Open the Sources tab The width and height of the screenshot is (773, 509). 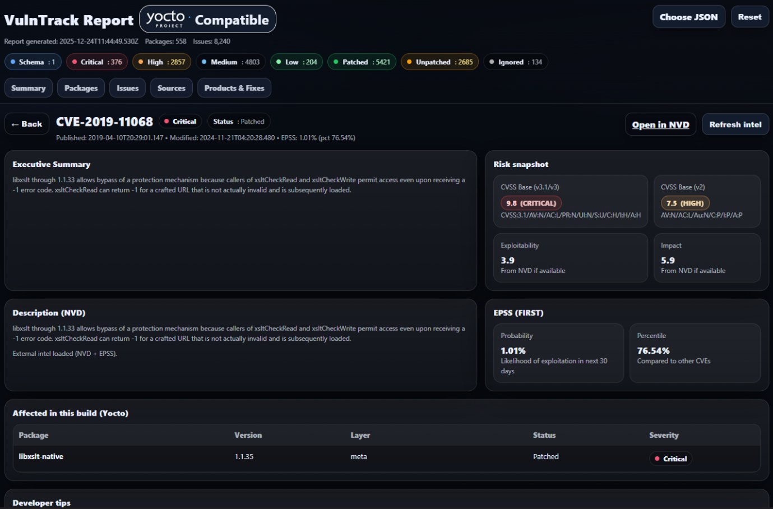pos(172,88)
